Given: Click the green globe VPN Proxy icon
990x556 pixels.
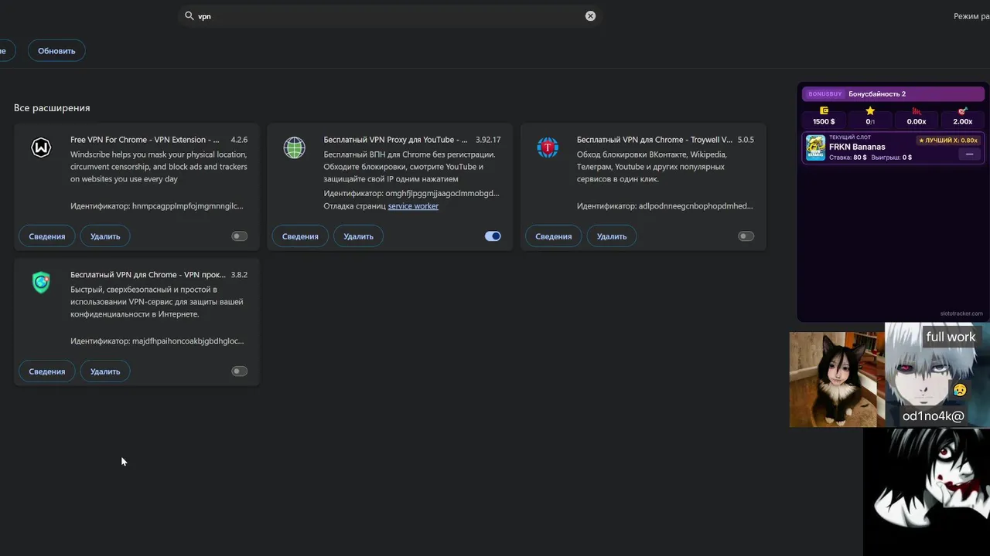Looking at the screenshot, I should [295, 147].
